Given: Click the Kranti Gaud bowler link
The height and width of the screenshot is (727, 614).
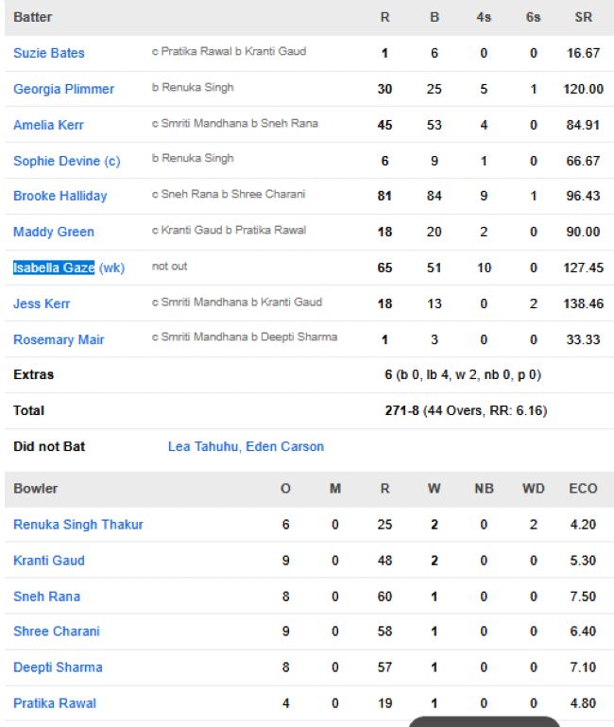Looking at the screenshot, I should tap(48, 561).
